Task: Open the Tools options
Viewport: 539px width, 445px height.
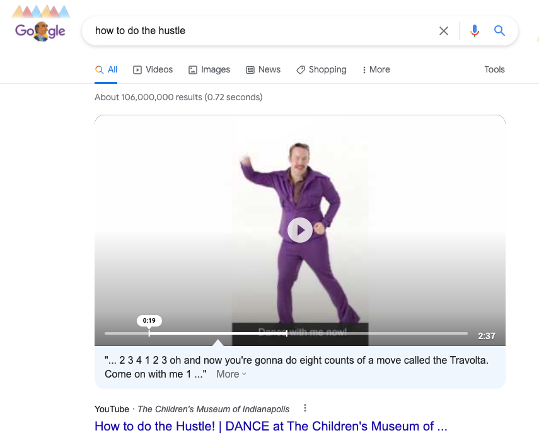Action: [x=494, y=70]
